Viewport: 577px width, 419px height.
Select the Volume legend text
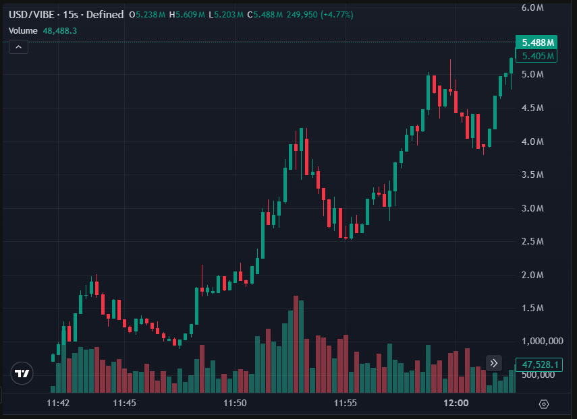pos(22,30)
